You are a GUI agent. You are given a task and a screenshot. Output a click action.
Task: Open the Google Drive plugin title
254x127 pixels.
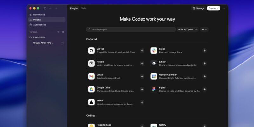coord(104,88)
